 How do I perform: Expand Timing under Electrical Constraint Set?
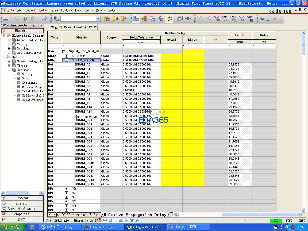[x=9, y=44]
